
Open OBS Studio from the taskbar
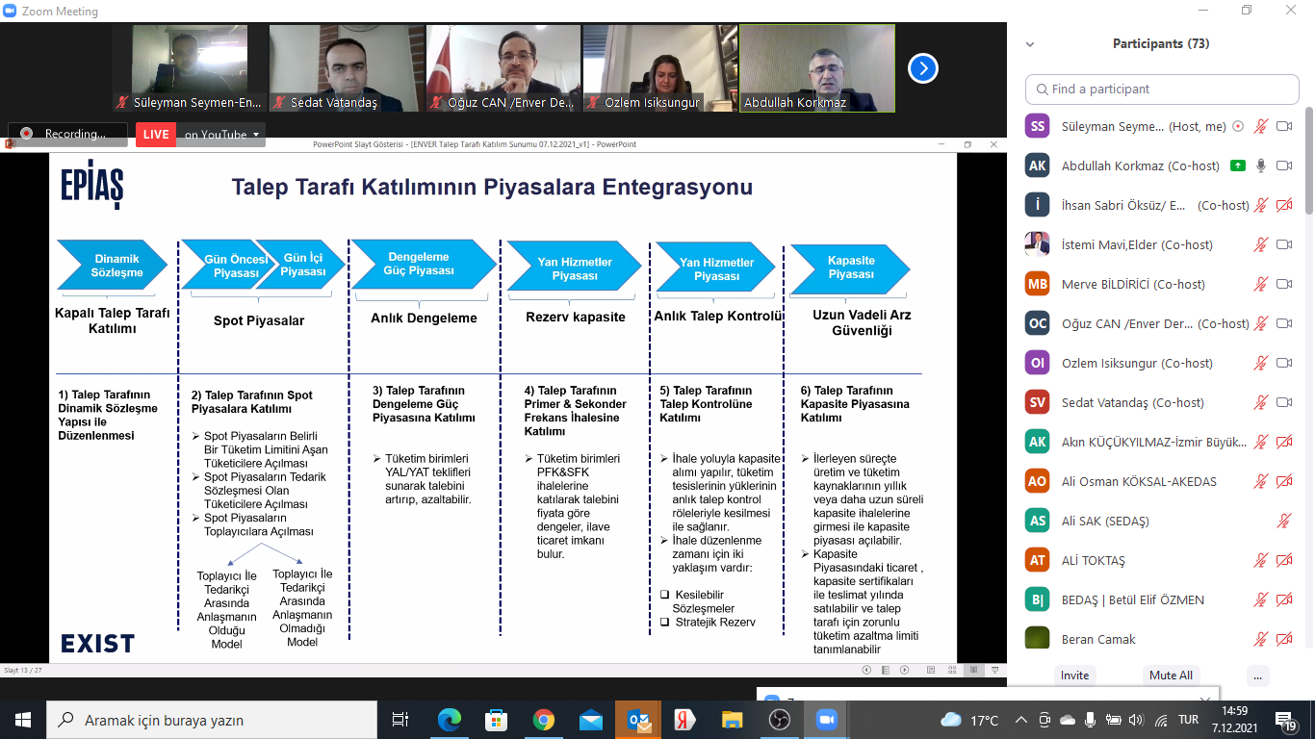[779, 720]
